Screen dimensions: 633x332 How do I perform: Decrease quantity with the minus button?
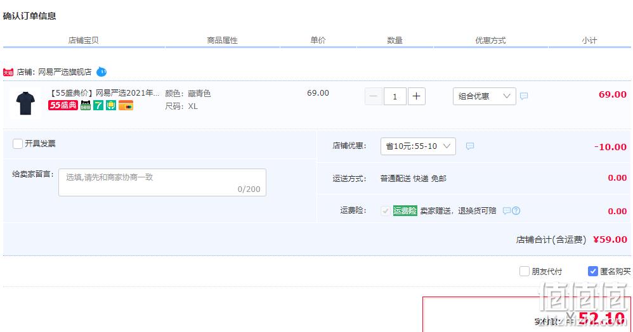[x=374, y=96]
